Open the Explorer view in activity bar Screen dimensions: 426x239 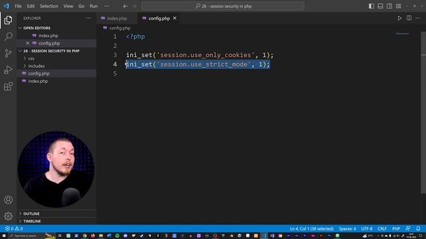point(8,20)
